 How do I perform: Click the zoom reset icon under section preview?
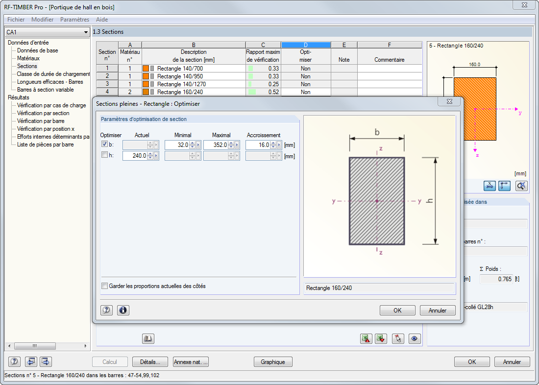pyautogui.click(x=521, y=186)
